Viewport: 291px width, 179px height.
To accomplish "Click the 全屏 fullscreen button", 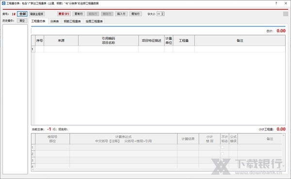I will [x=22, y=14].
